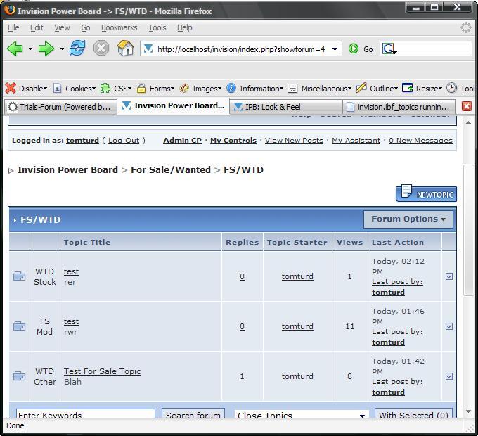
Task: Click the folder icon in the FS Mod row
Action: pyautogui.click(x=19, y=326)
